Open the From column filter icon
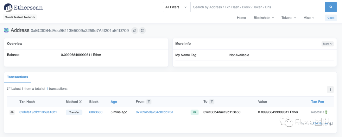This screenshot has height=137, width=342. point(149,102)
